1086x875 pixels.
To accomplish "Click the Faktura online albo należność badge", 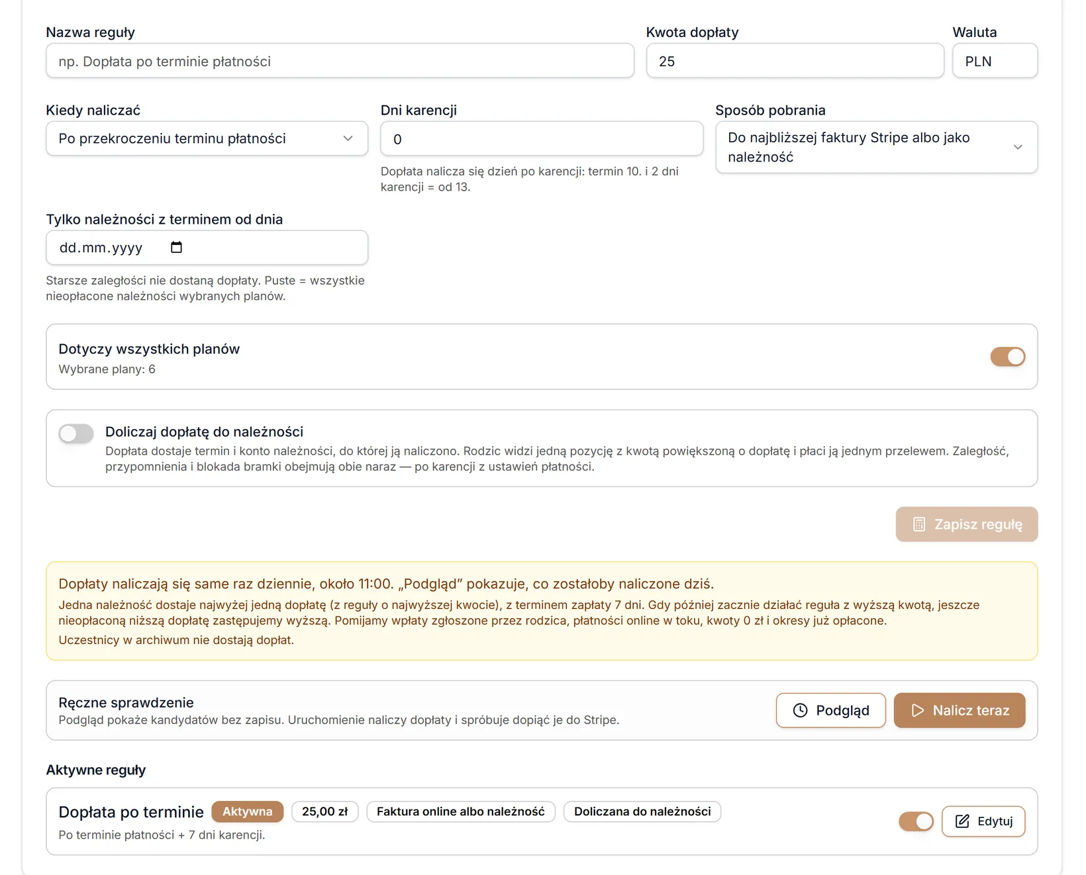I will tap(460, 811).
